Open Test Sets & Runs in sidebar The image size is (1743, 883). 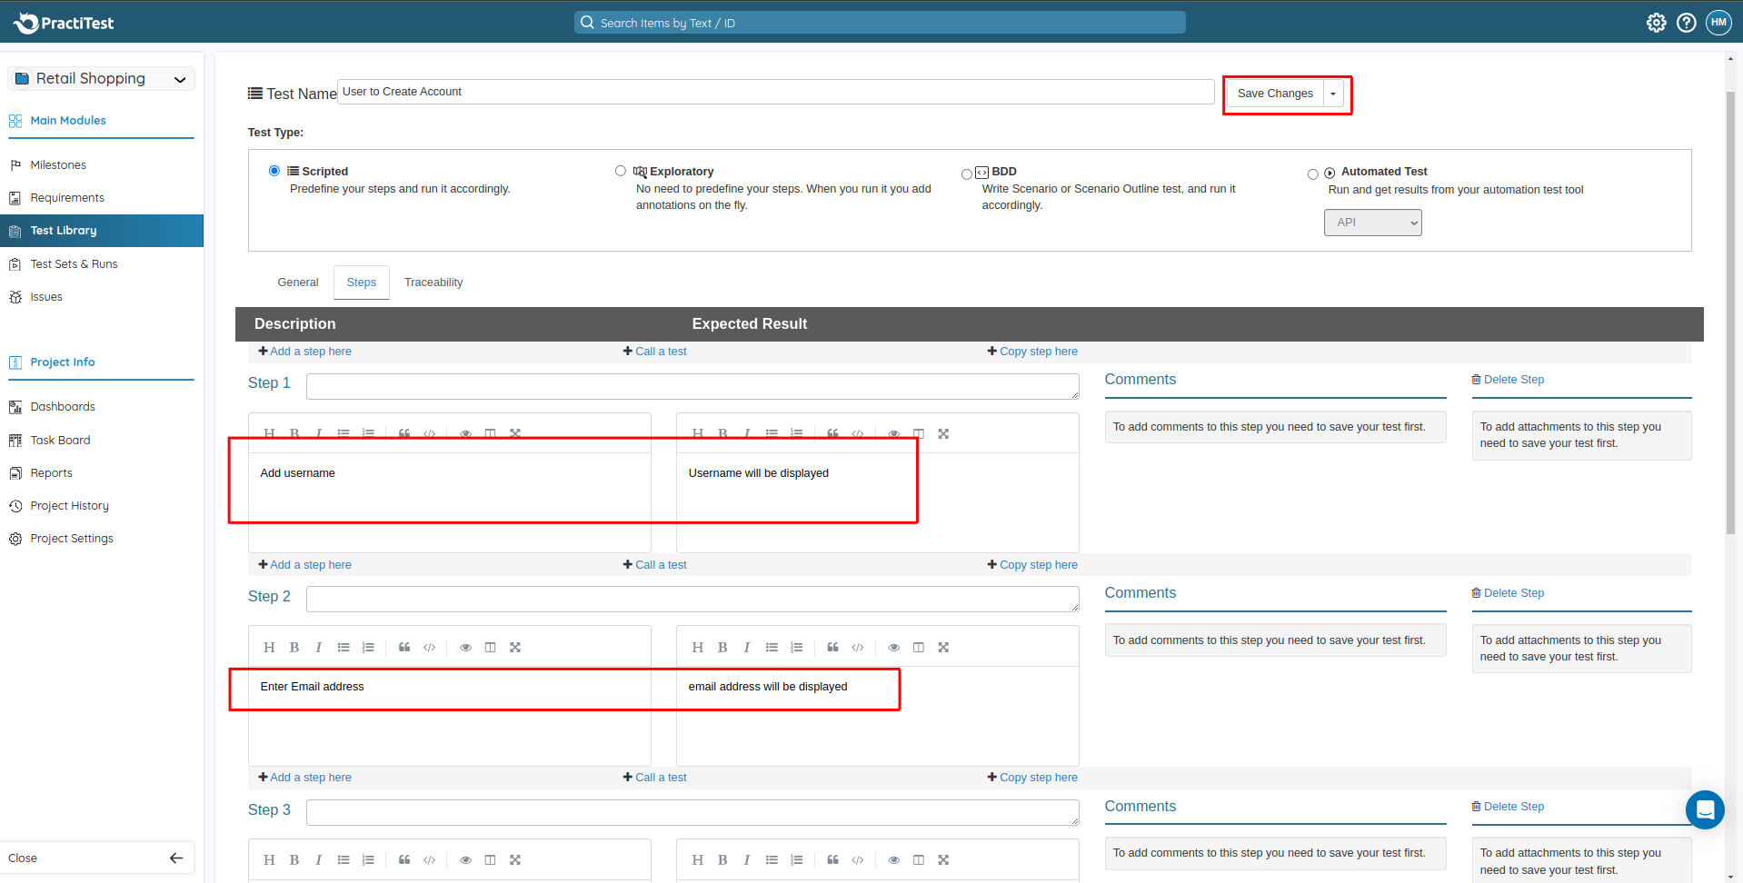pyautogui.click(x=74, y=264)
